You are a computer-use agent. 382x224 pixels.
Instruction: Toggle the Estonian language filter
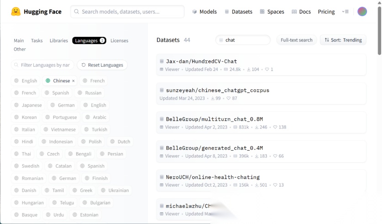click(85, 215)
